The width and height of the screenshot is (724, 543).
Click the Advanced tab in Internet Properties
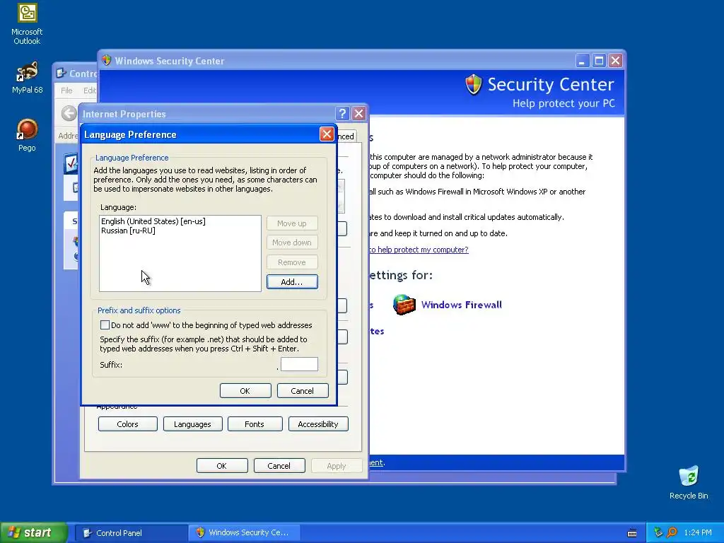coord(346,136)
